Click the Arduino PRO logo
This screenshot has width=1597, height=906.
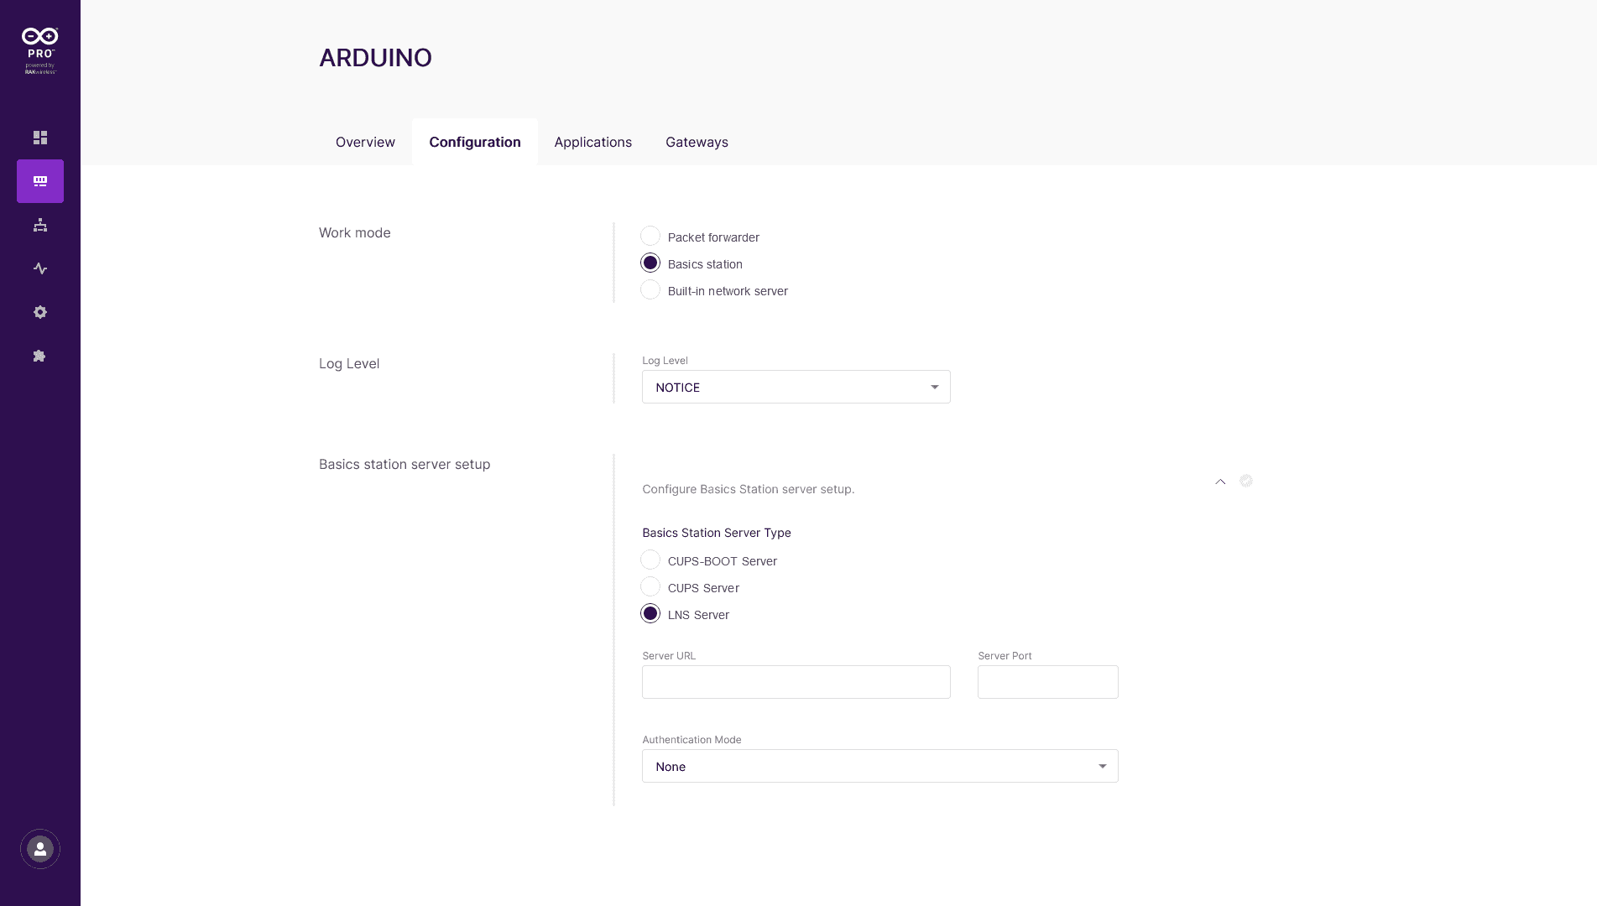coord(40,50)
